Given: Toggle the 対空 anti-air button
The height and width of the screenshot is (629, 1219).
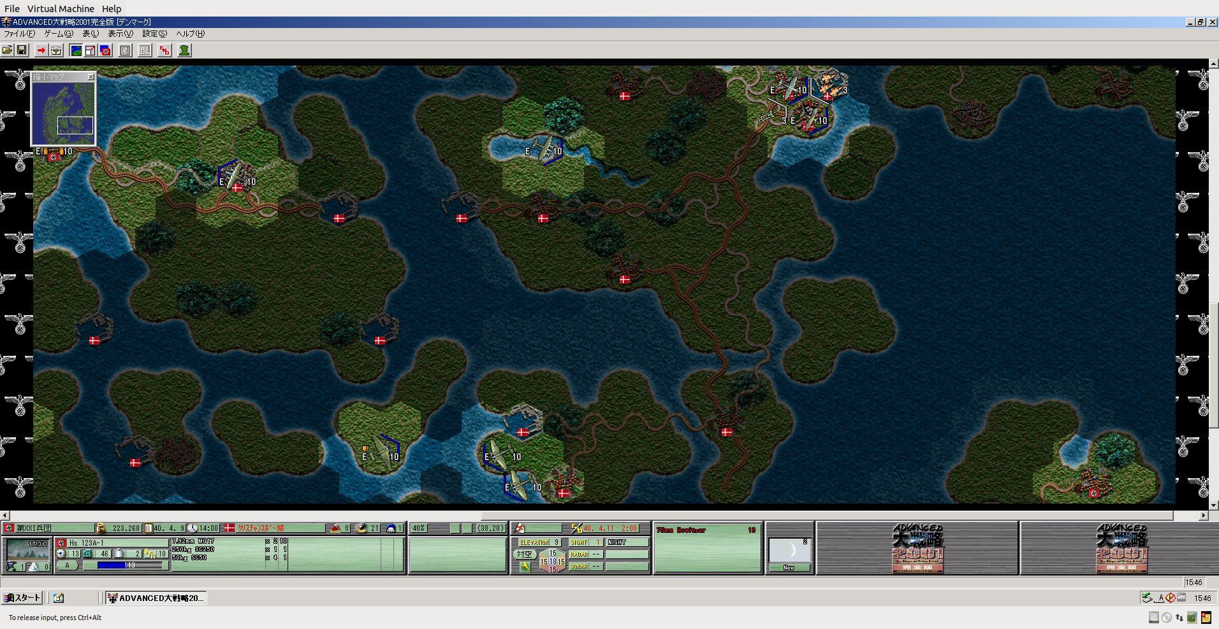Looking at the screenshot, I should click(x=524, y=554).
